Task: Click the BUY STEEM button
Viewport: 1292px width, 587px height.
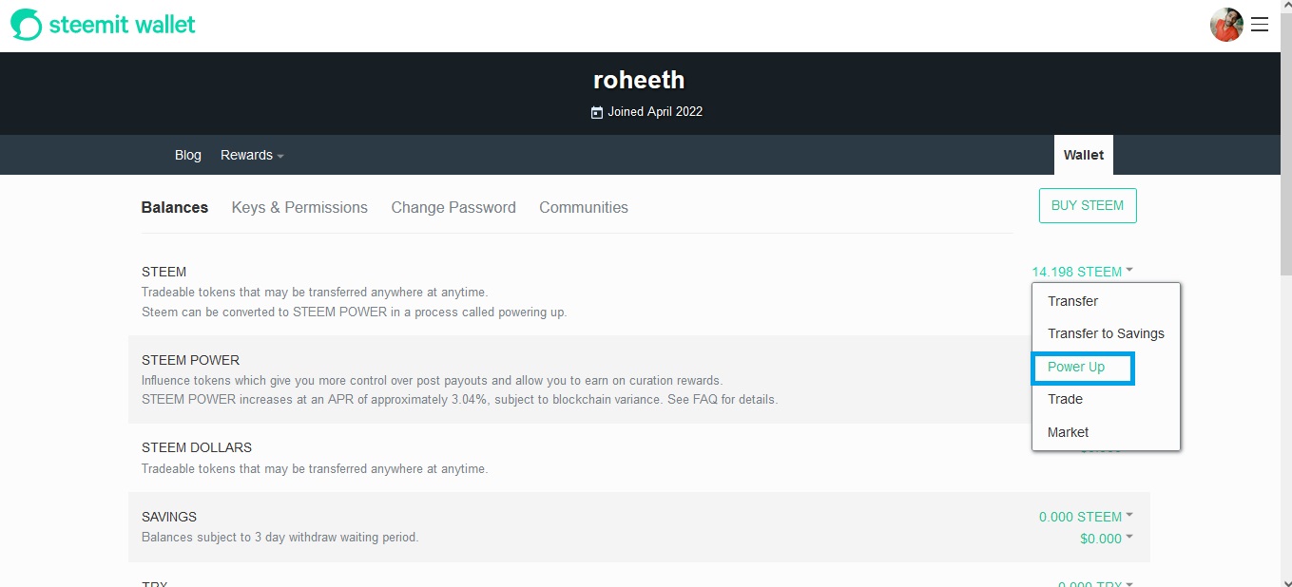Action: pos(1088,205)
